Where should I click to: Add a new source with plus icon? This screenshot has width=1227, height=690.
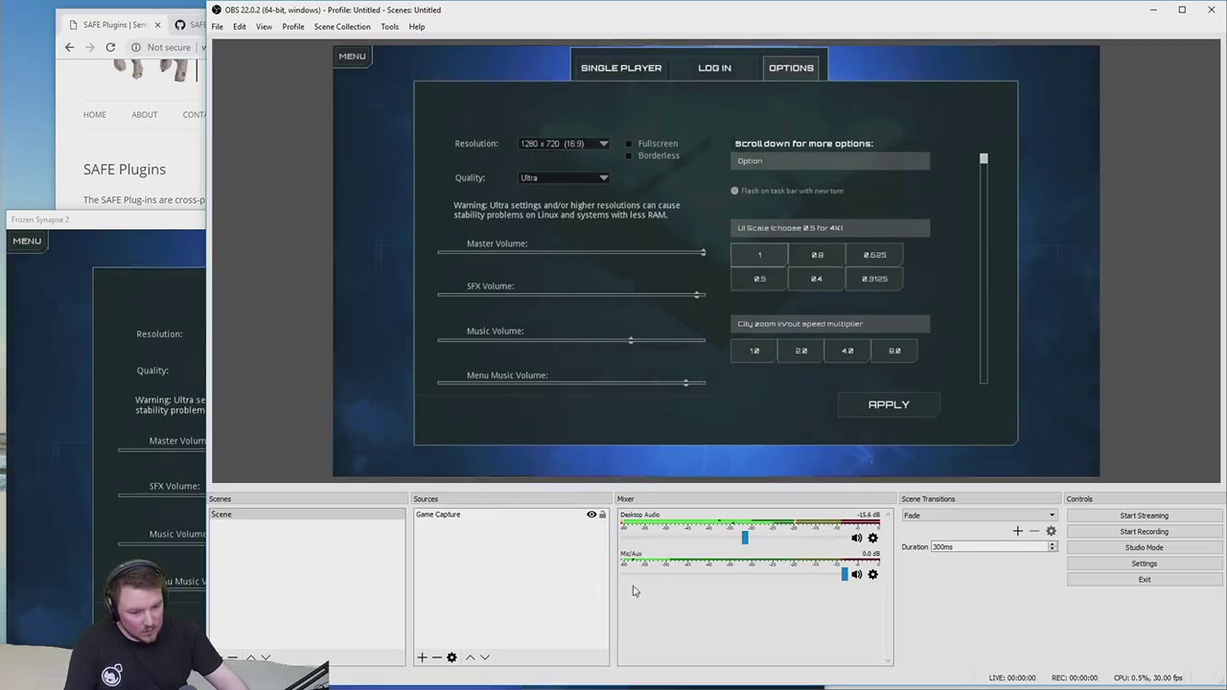pos(422,657)
